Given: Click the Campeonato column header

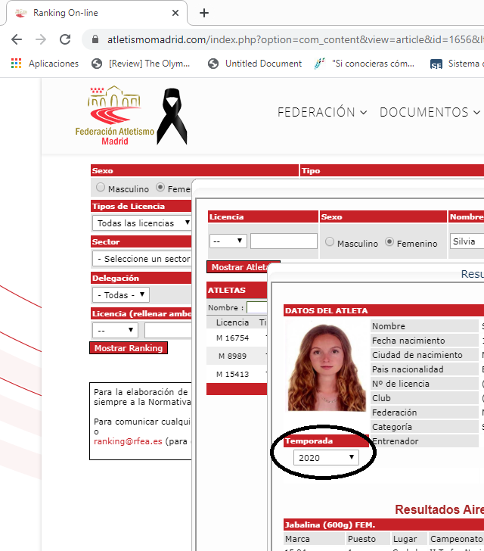Looking at the screenshot, I should pos(457,539).
